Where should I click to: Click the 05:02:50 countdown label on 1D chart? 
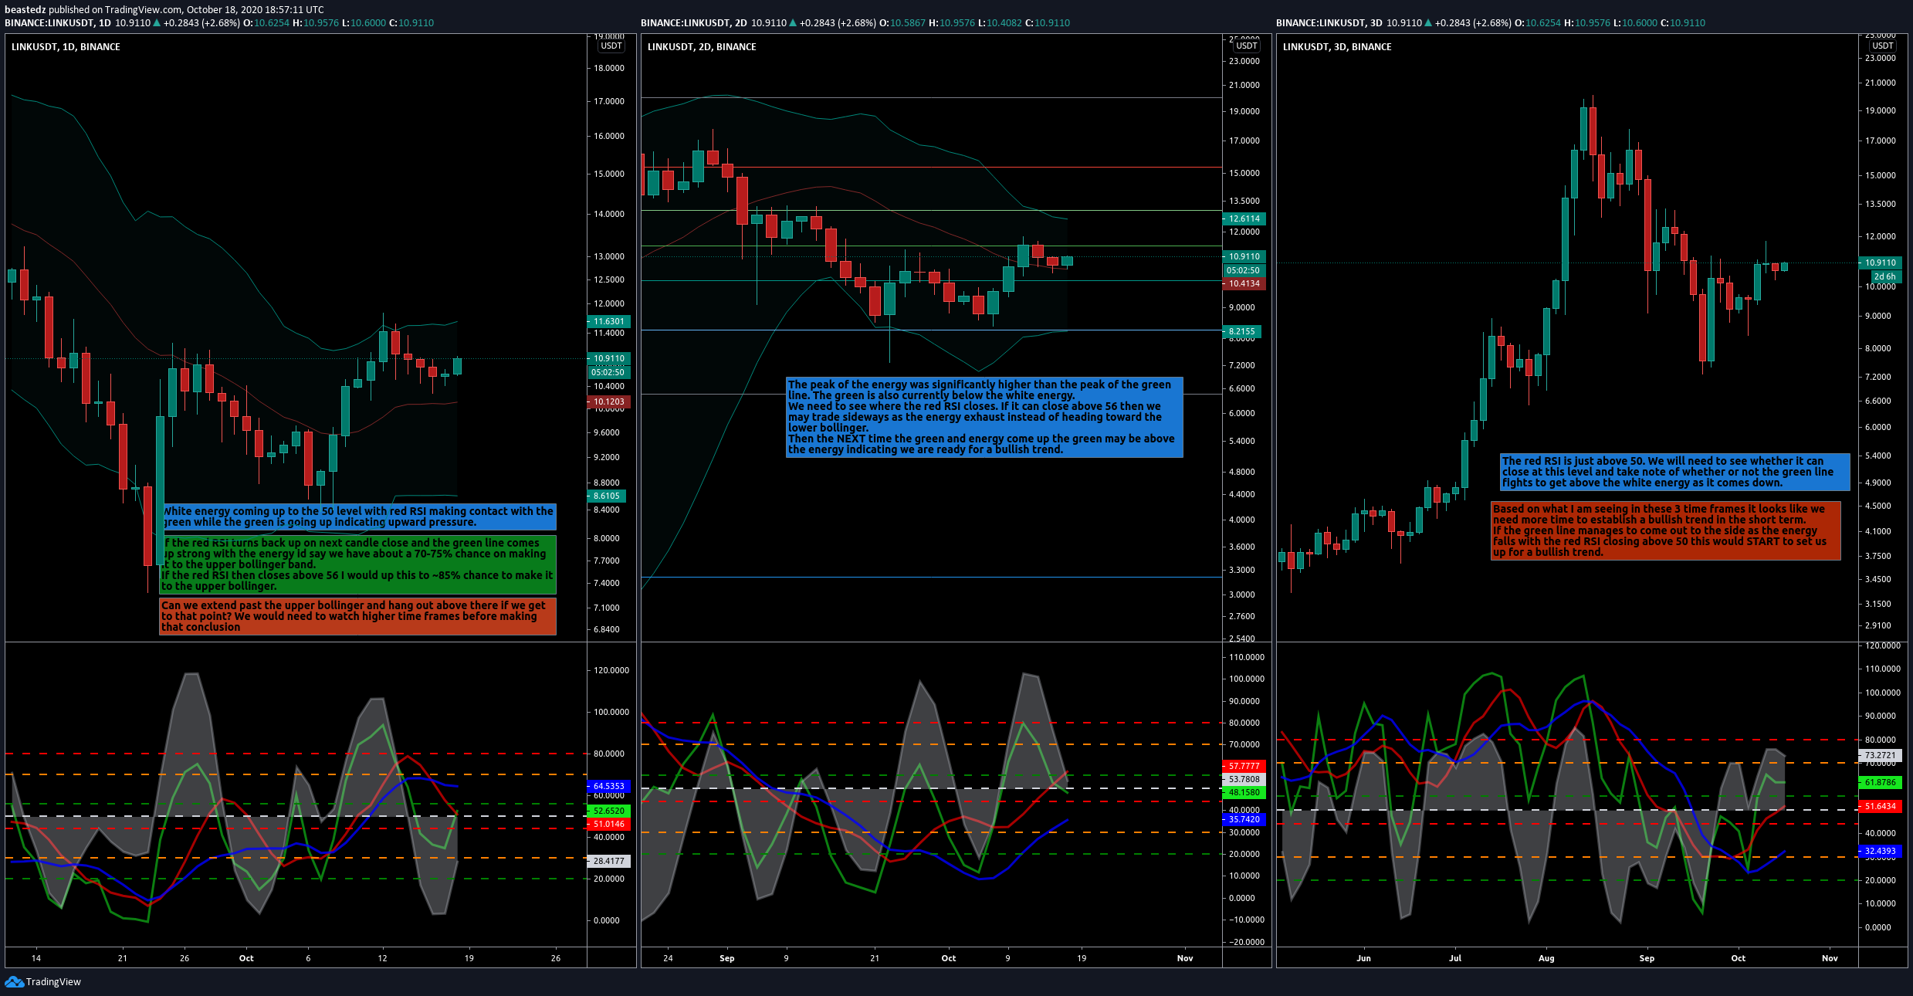608,372
